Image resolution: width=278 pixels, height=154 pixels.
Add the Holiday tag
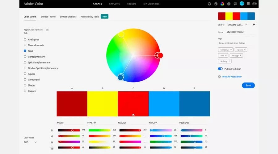[225, 61]
